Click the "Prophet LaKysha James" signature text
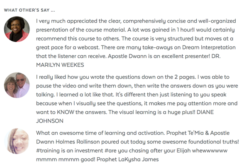The height and width of the screenshot is (168, 249). point(128,159)
